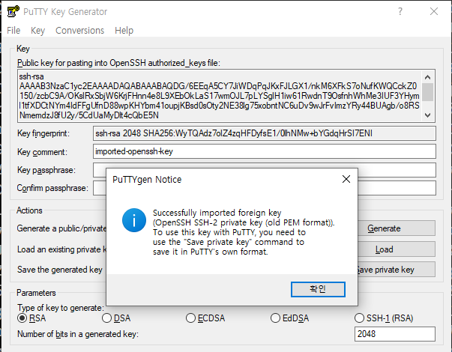Click the number of bits field

point(395,334)
